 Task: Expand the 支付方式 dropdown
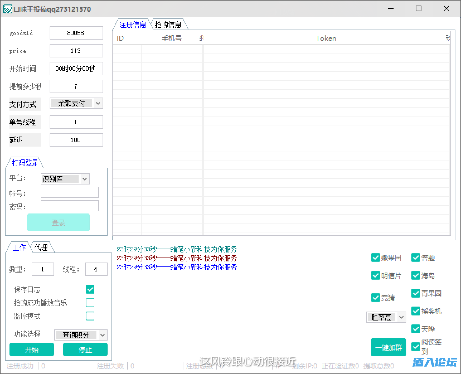click(98, 103)
